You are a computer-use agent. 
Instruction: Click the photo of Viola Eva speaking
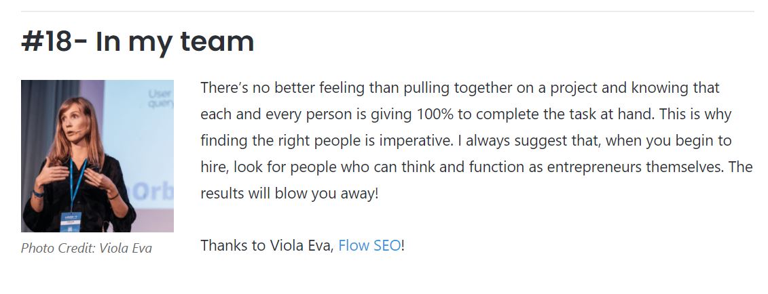point(97,156)
